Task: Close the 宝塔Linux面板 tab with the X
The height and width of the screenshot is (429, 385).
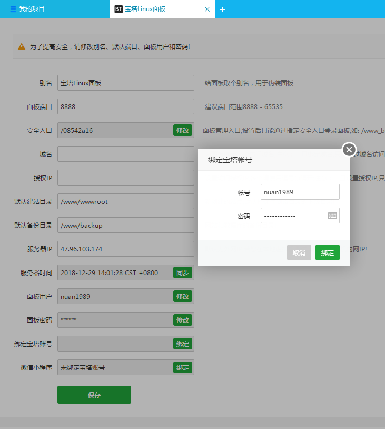Action: (x=208, y=9)
